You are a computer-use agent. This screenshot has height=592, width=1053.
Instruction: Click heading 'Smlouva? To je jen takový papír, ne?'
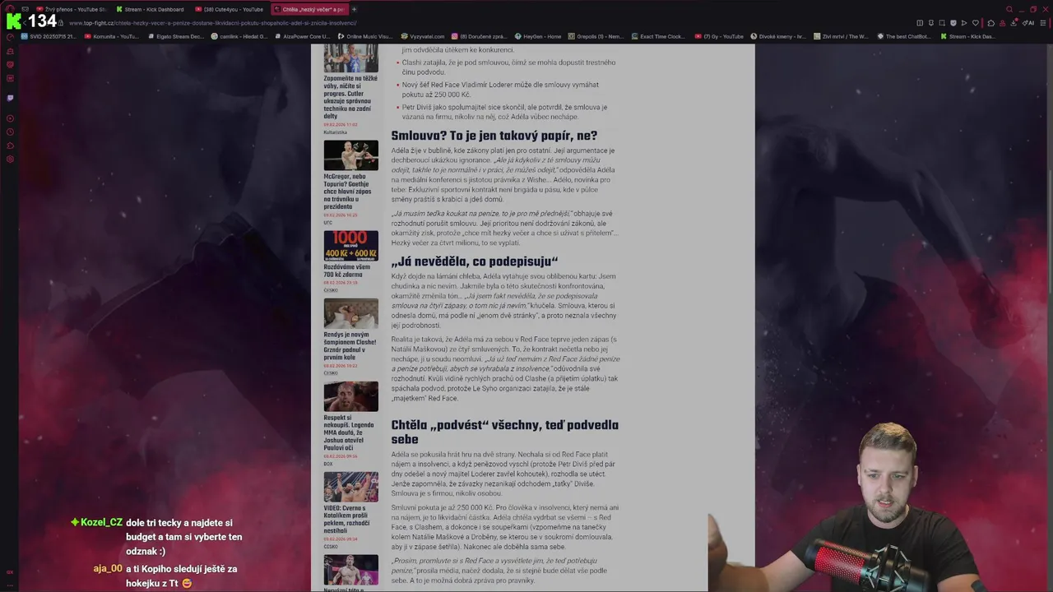pyautogui.click(x=494, y=136)
